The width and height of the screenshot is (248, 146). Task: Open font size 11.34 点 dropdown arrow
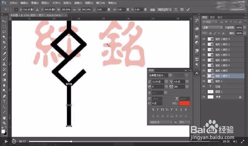click(x=166, y=82)
